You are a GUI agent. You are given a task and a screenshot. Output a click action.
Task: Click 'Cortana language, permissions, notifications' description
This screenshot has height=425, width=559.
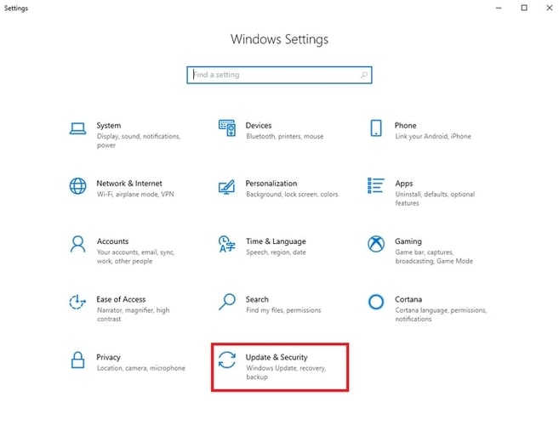[440, 314]
